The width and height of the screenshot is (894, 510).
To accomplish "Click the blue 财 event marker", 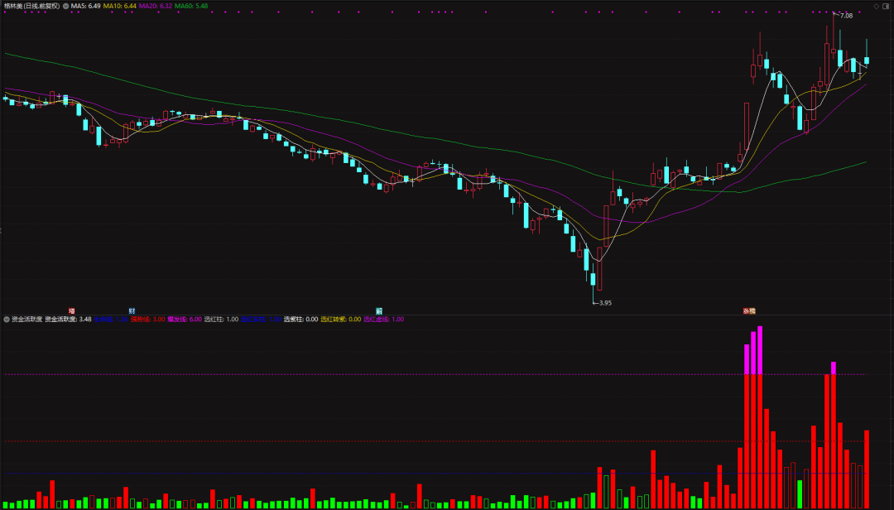I will (131, 310).
